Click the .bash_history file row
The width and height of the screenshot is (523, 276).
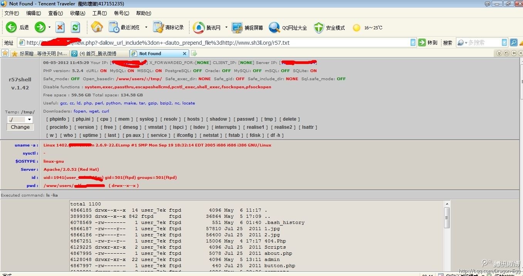pos(187,222)
